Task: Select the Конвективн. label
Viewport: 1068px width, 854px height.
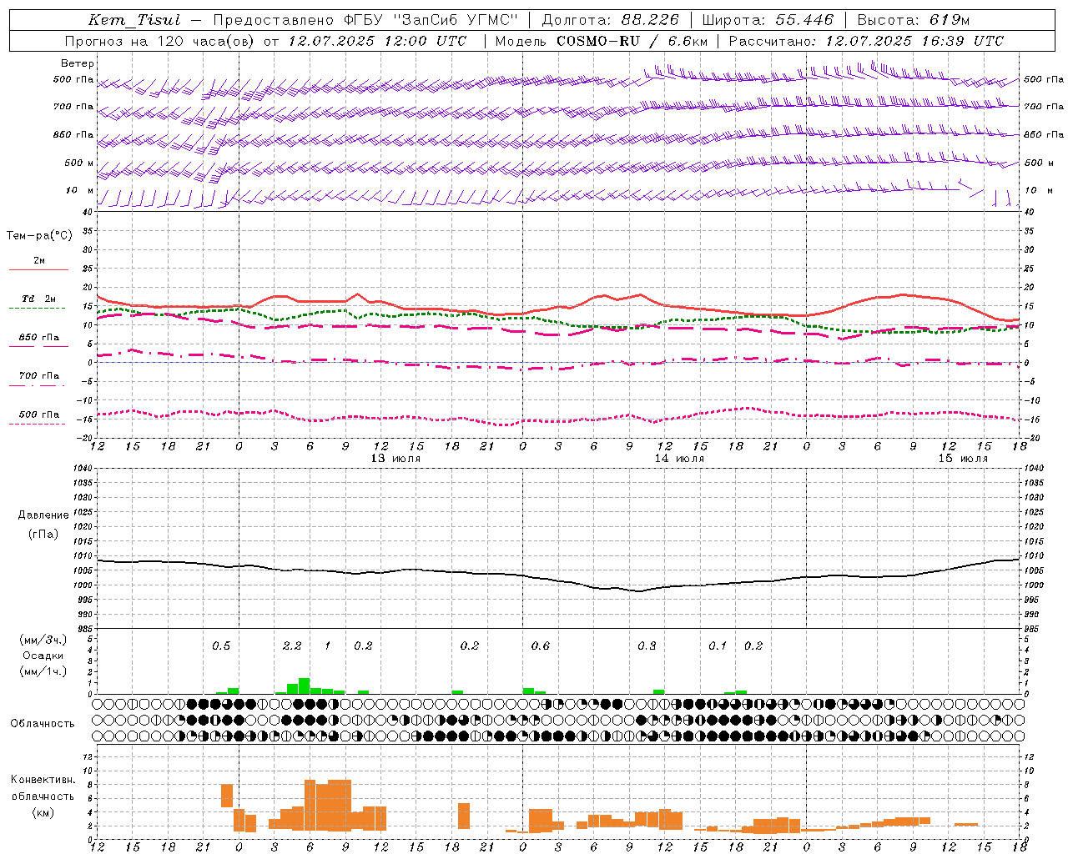Action: 43,780
